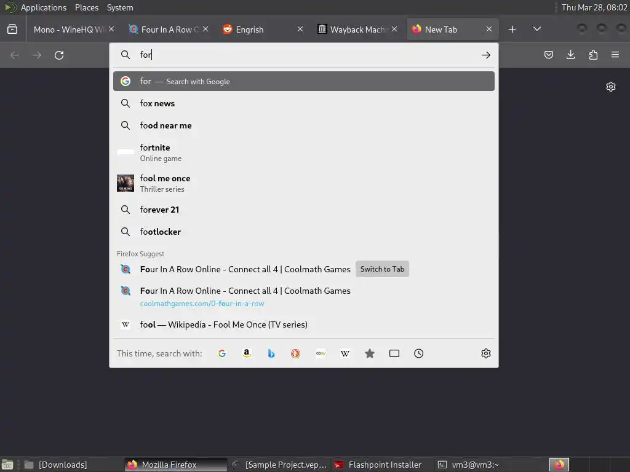Open Wikipedia Fool Me Once (TV series) result
This screenshot has width=630, height=472.
click(304, 324)
